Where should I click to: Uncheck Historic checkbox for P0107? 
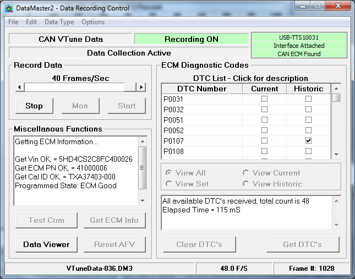point(308,141)
